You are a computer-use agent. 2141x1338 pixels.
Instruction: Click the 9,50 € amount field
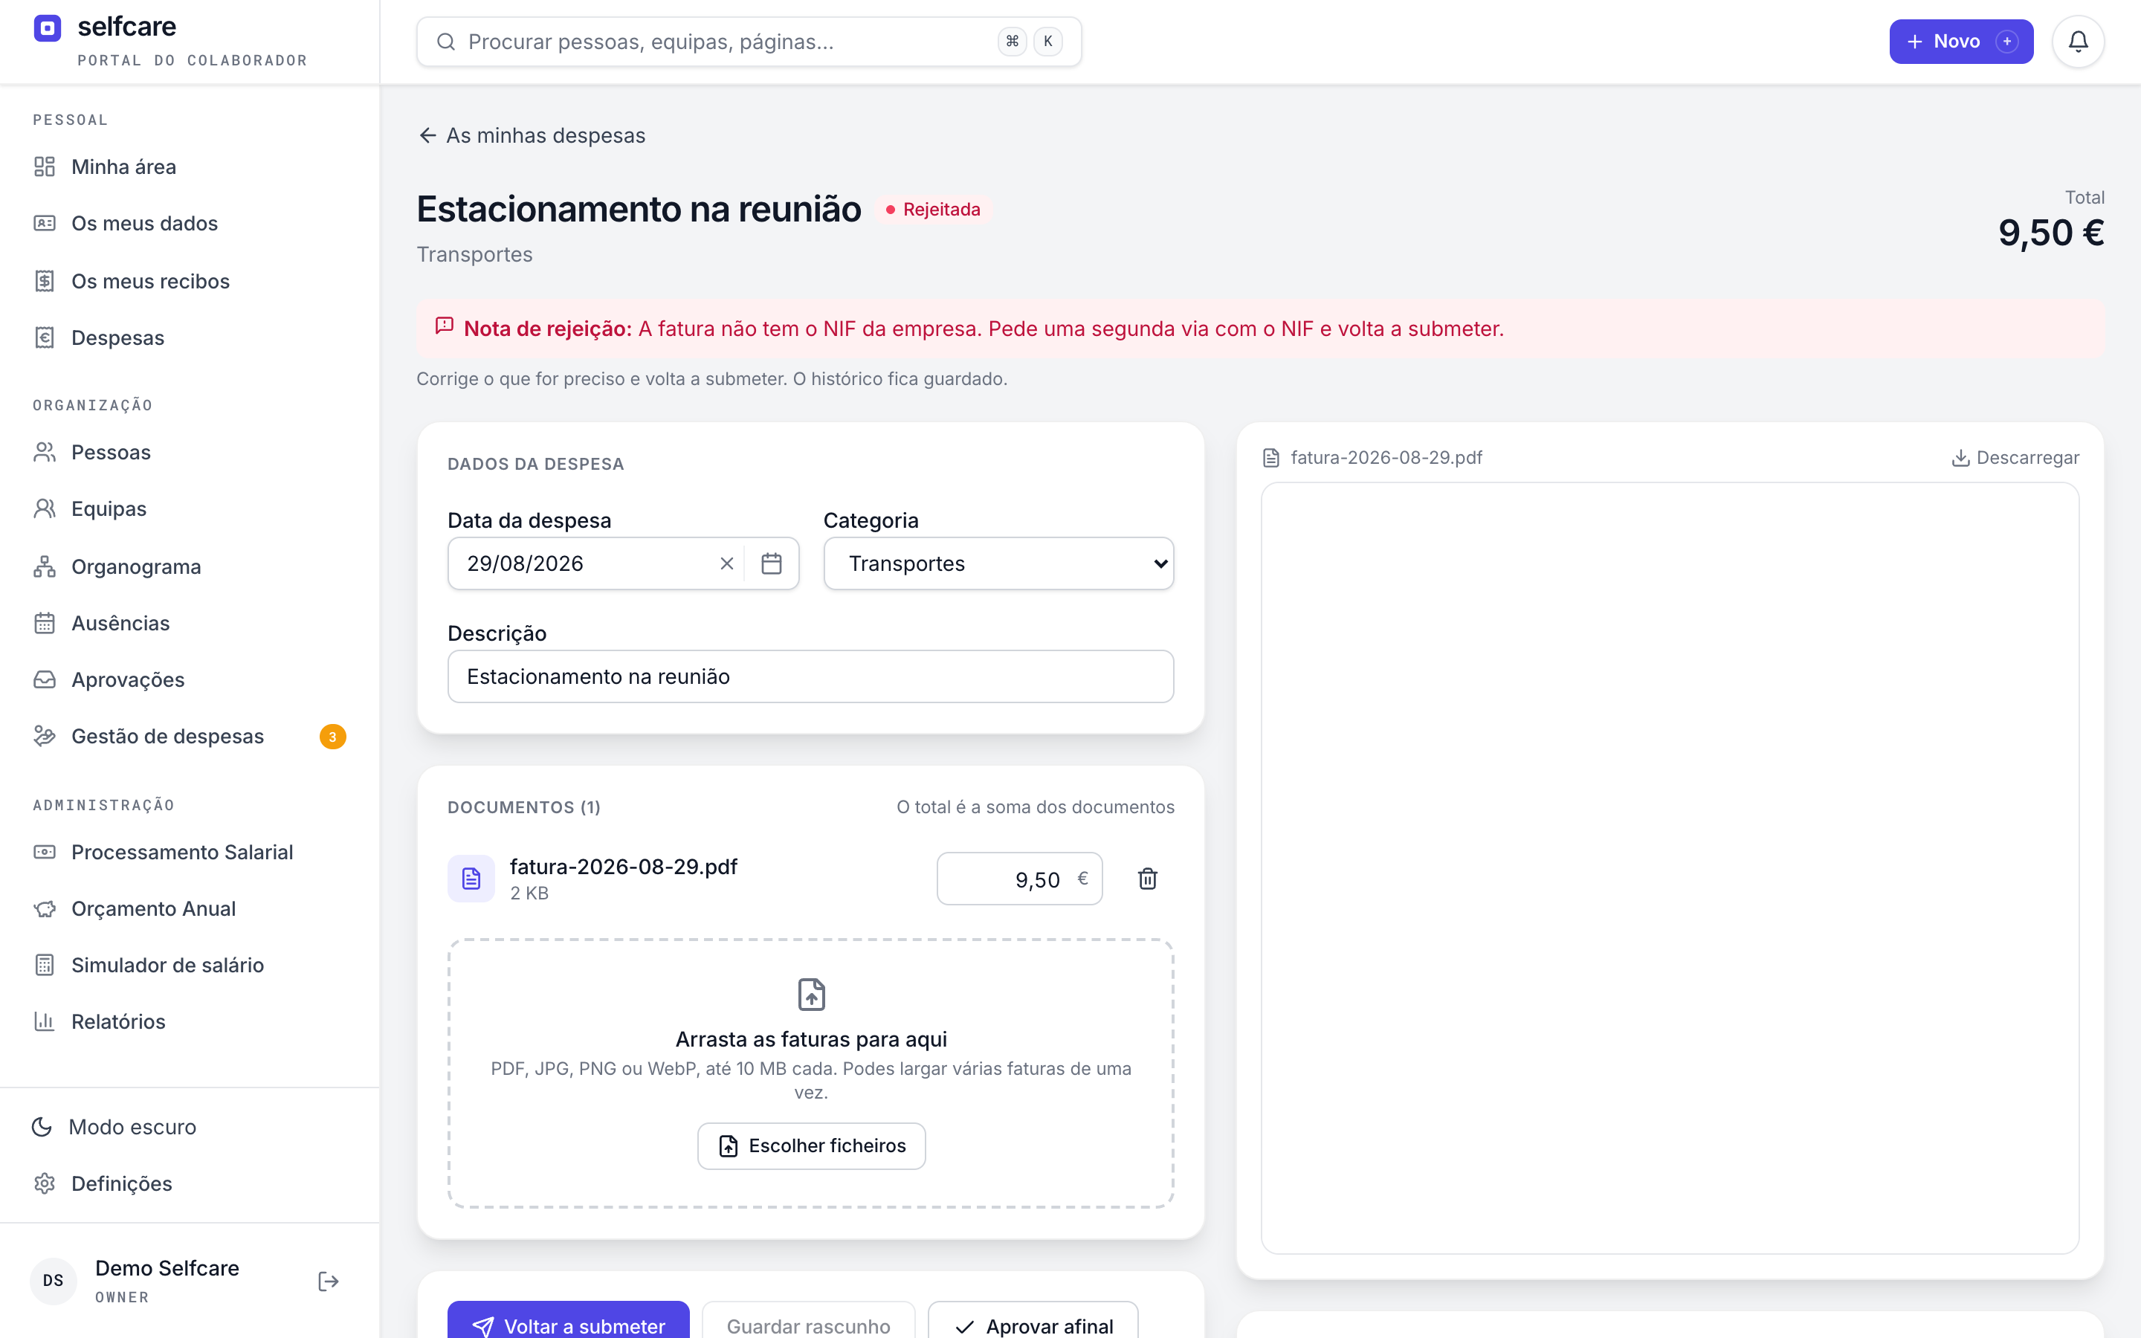pyautogui.click(x=1019, y=879)
